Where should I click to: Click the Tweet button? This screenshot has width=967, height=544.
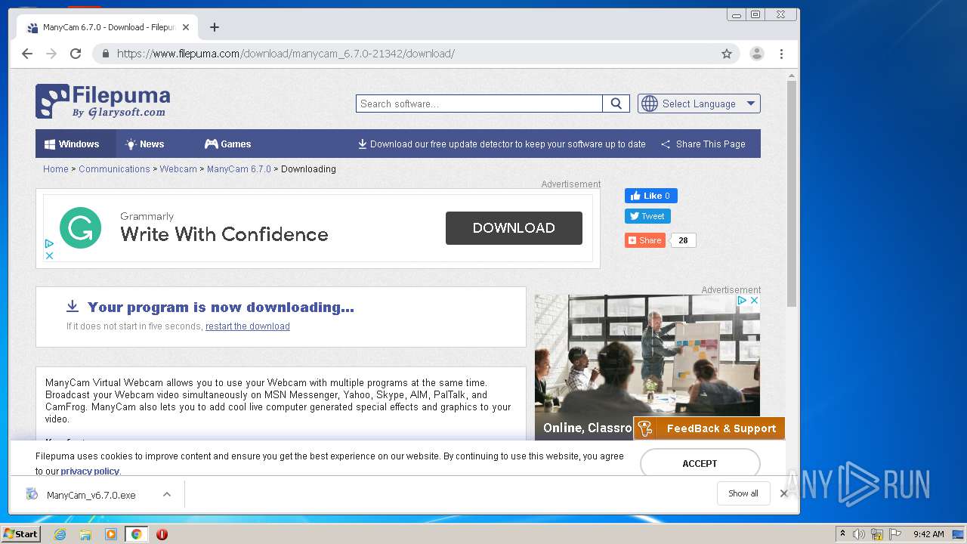click(x=647, y=216)
